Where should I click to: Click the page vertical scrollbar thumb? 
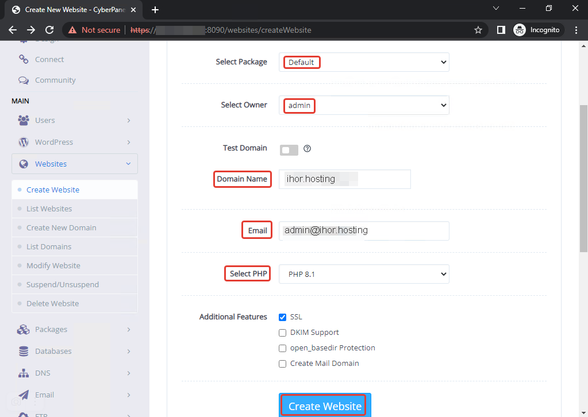583,179
